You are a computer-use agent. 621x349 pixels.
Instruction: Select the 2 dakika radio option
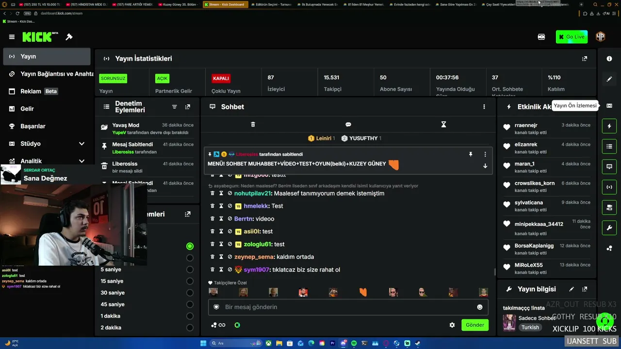[x=190, y=328]
